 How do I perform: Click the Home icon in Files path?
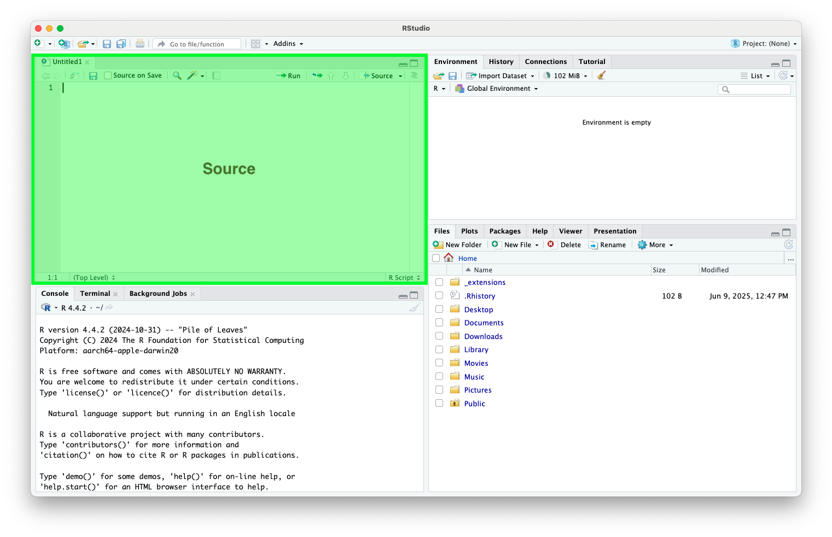click(449, 258)
